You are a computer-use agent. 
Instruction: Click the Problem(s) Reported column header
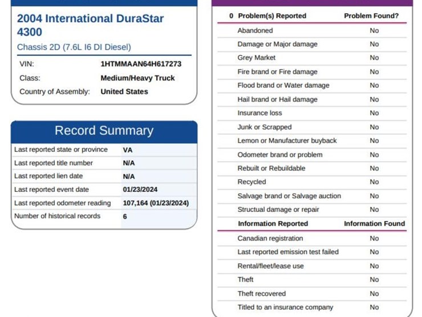(x=271, y=16)
